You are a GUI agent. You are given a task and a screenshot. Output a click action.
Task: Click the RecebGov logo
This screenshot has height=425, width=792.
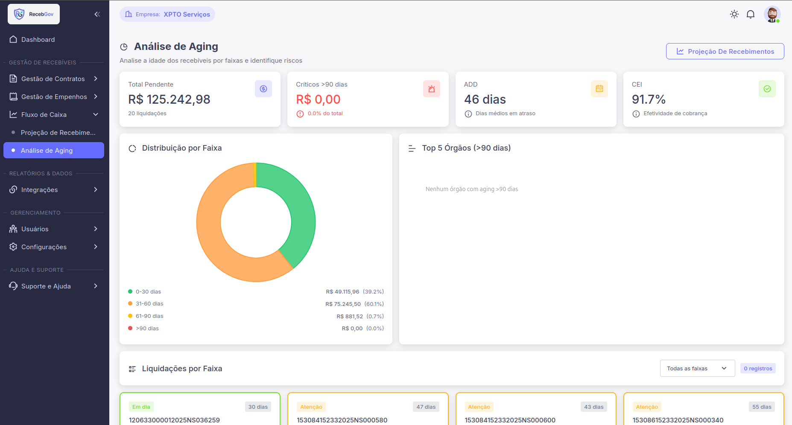point(34,14)
